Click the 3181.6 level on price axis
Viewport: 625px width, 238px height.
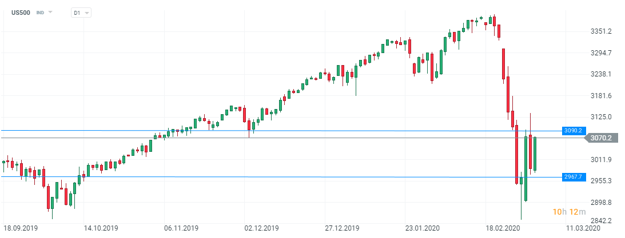[x=601, y=96]
